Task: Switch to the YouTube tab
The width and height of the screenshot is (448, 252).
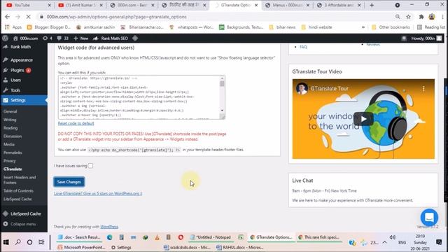Action: coord(28,5)
